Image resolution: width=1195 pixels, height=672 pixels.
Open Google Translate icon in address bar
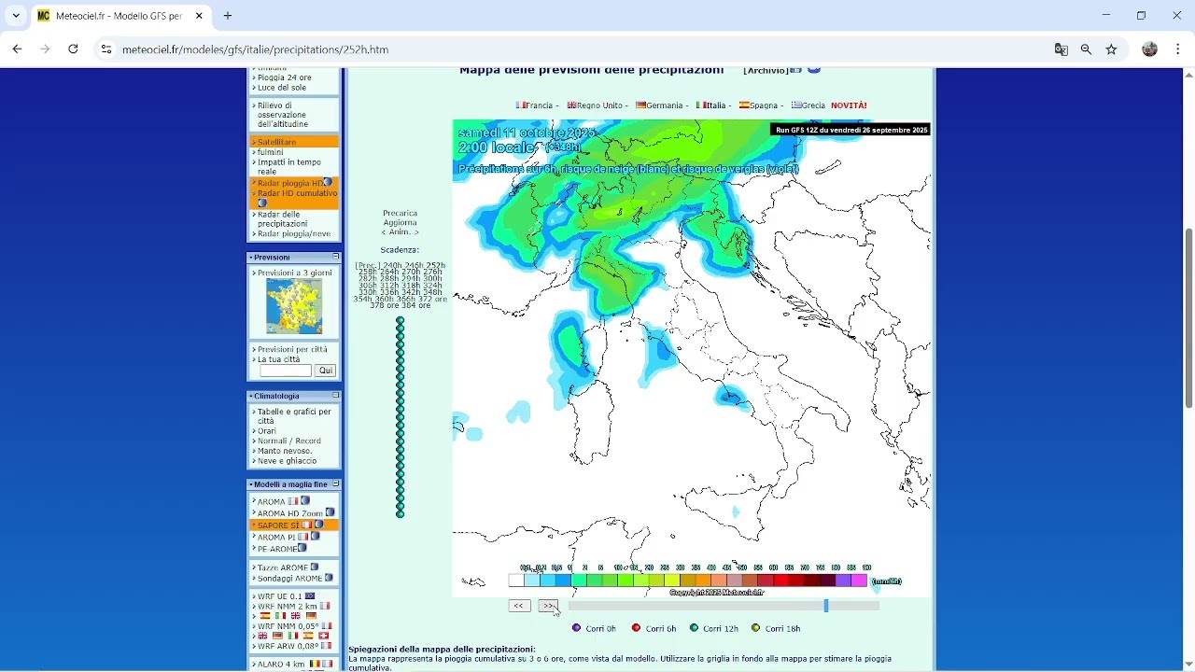[x=1061, y=49]
